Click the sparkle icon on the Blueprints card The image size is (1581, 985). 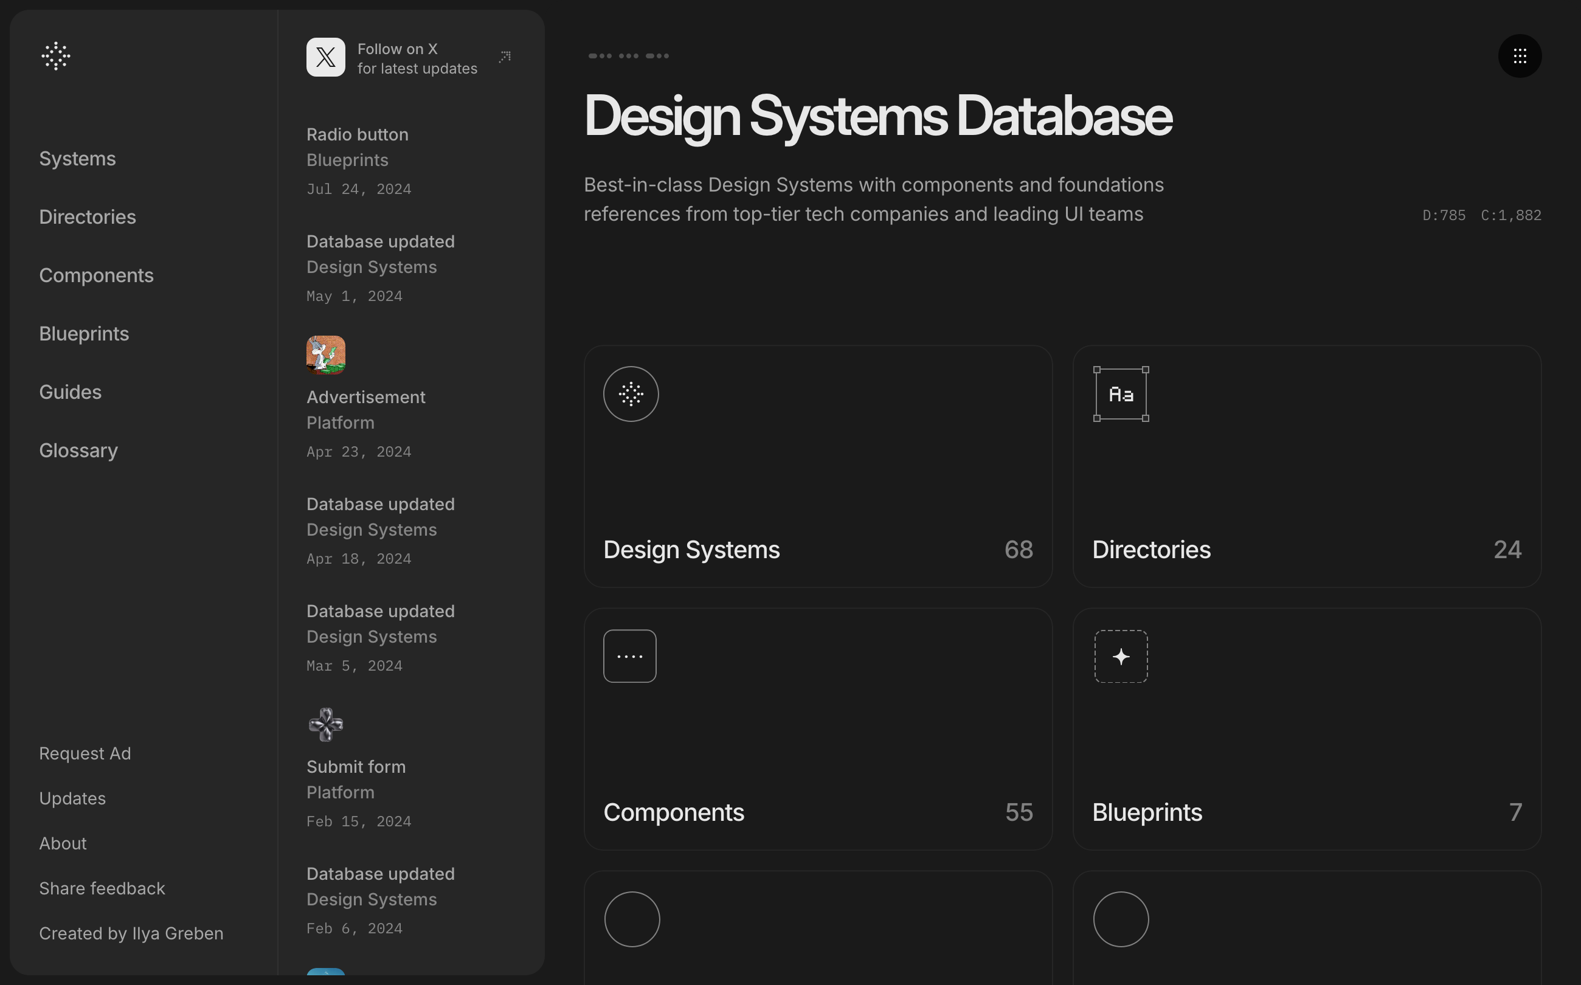pos(1120,657)
